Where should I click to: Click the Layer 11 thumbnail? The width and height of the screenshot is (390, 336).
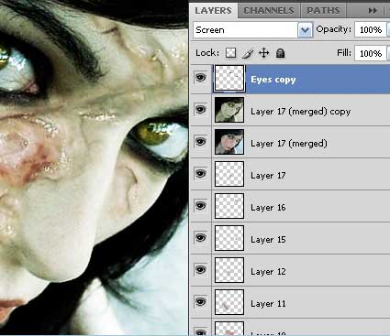[229, 302]
